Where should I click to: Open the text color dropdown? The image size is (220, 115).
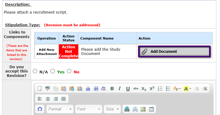(177, 88)
